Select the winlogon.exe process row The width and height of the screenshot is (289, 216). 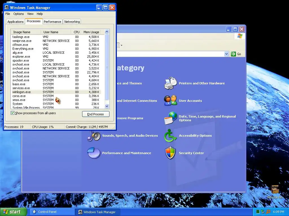point(56,92)
